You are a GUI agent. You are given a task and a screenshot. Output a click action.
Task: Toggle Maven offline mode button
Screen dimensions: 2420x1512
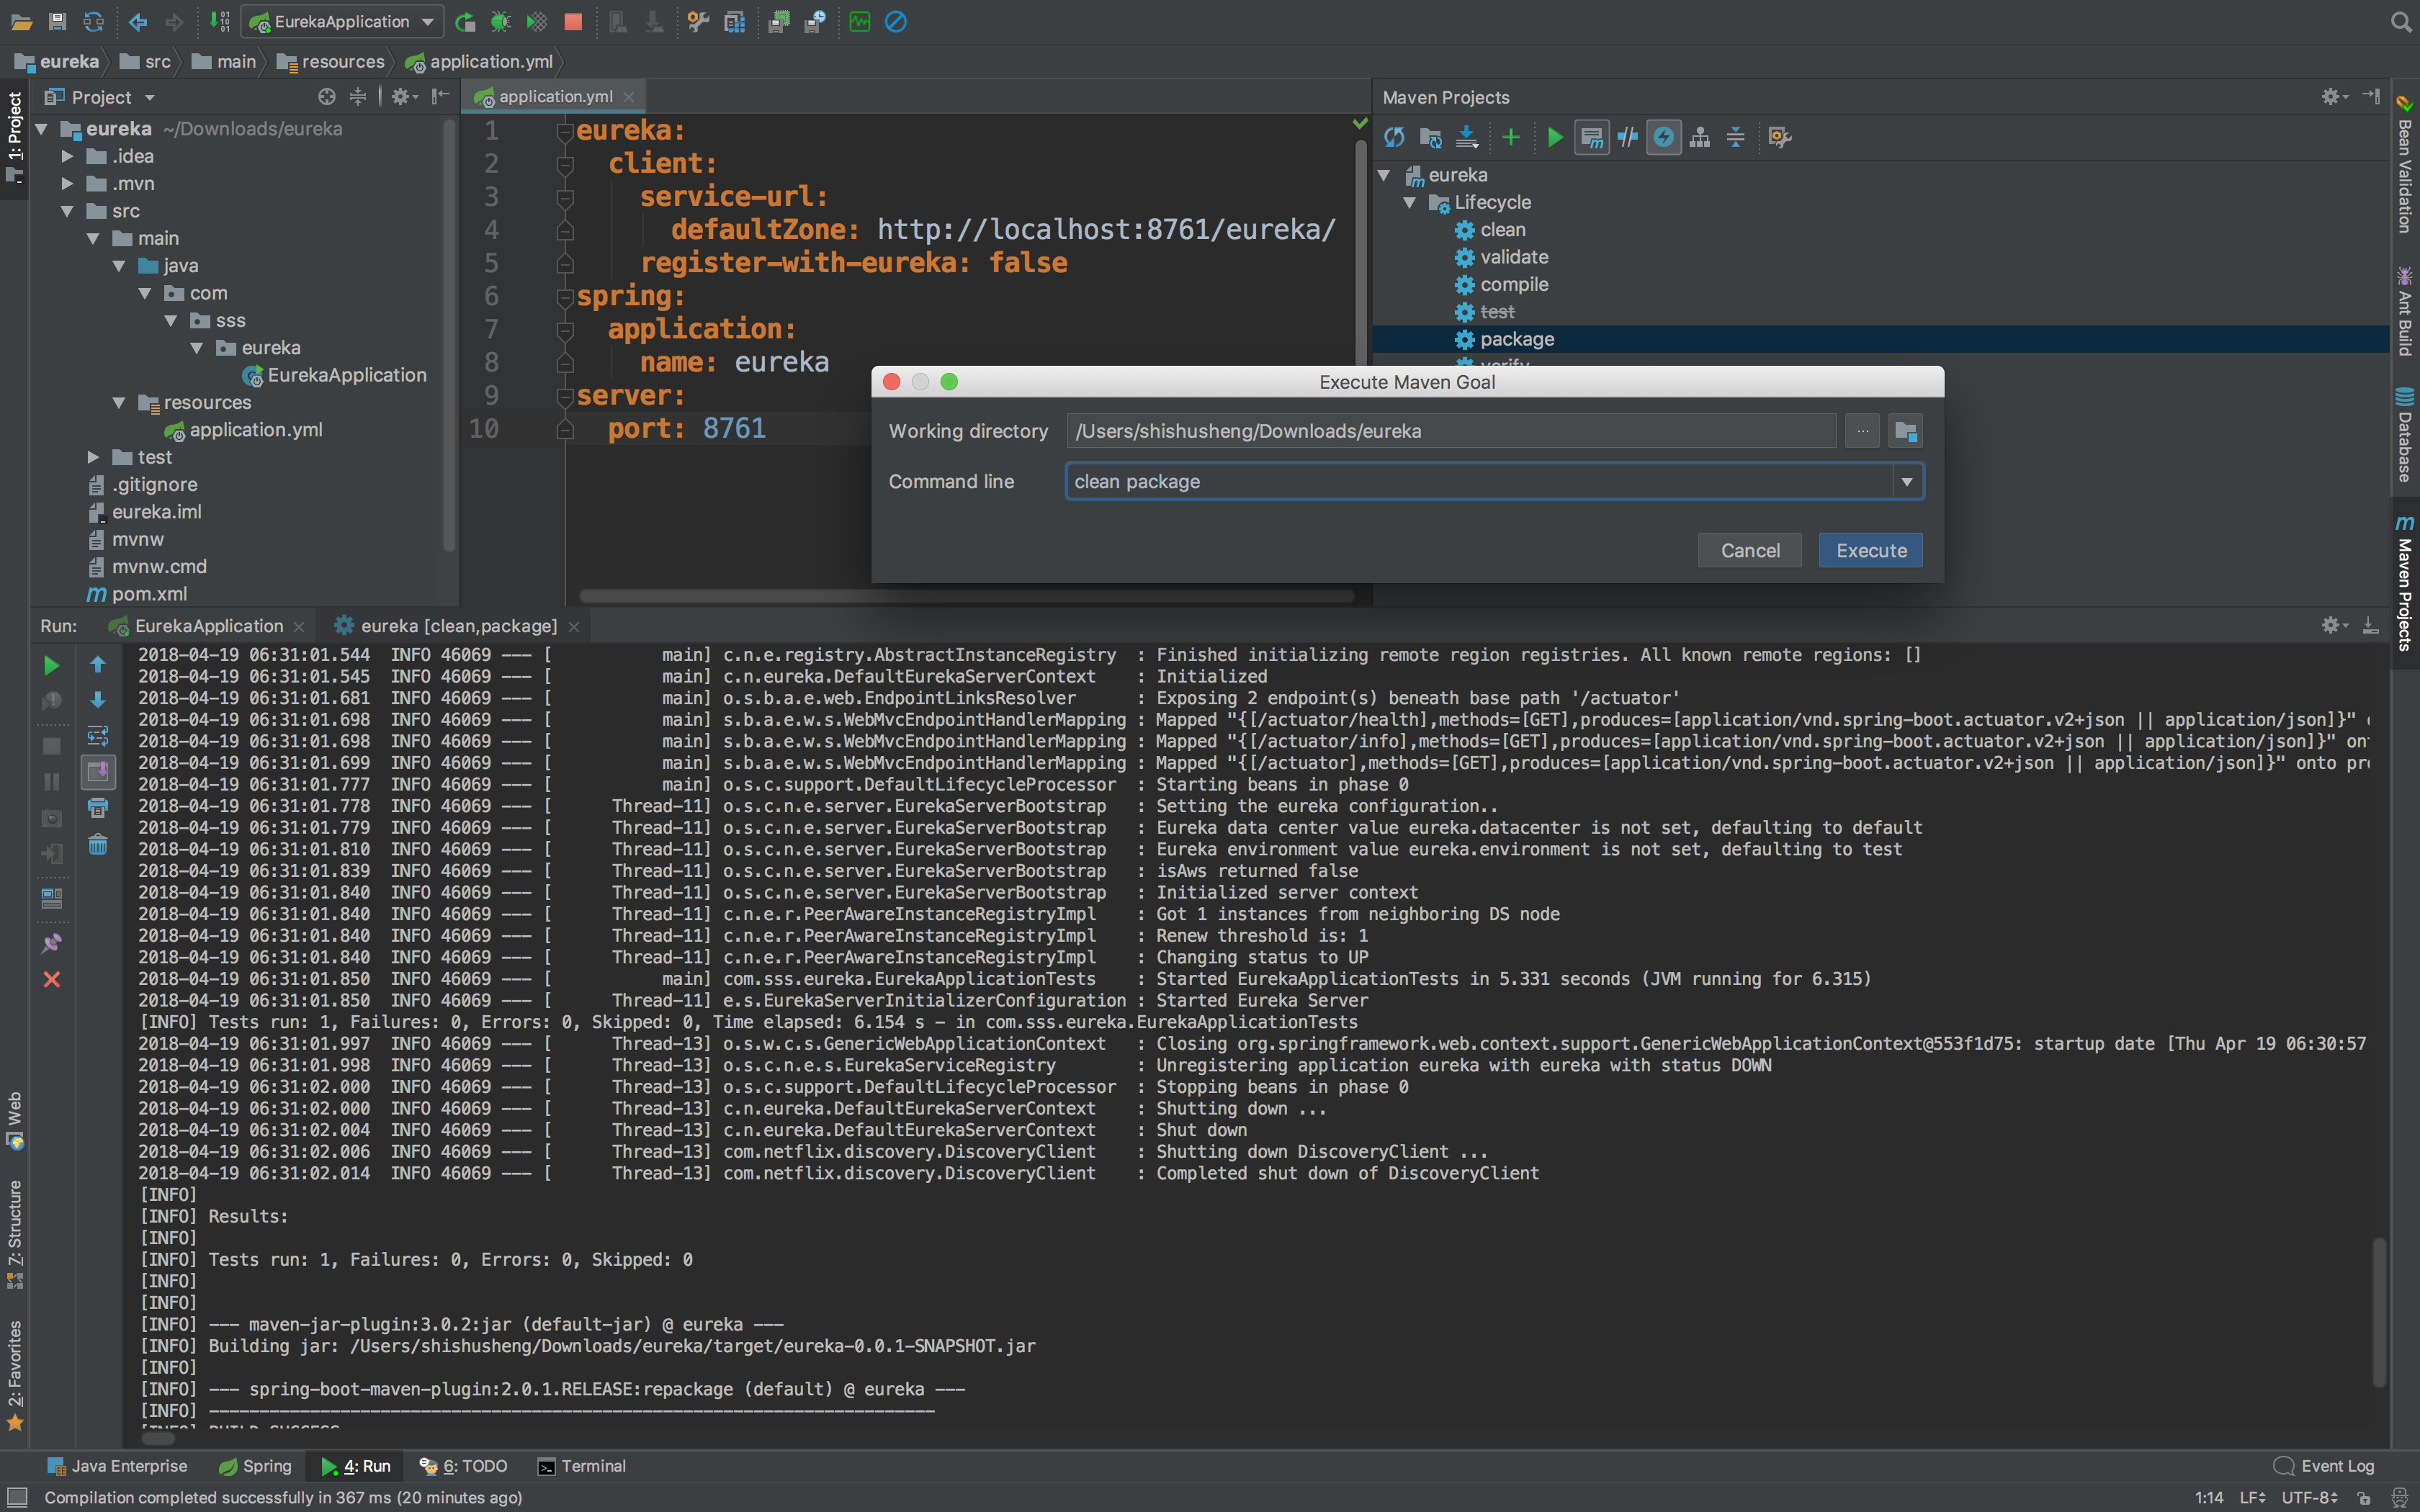click(1628, 137)
